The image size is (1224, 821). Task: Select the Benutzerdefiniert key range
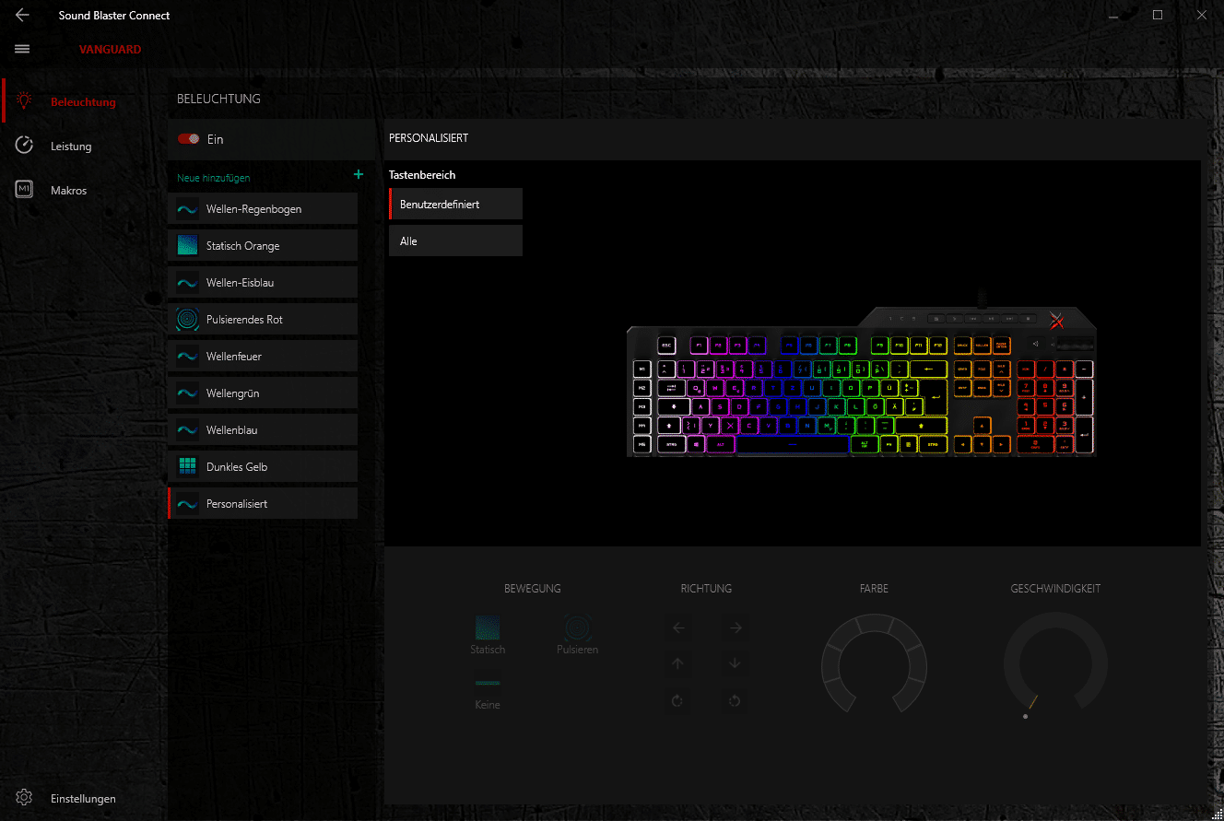455,204
